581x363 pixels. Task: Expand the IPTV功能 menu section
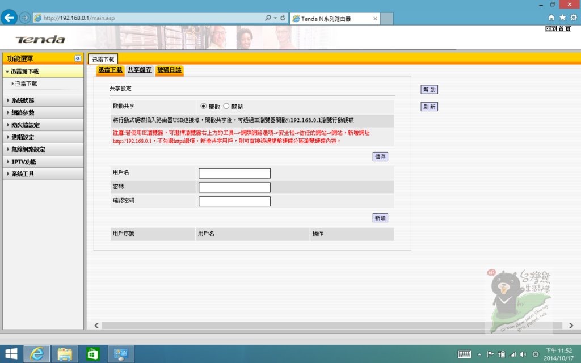point(43,162)
